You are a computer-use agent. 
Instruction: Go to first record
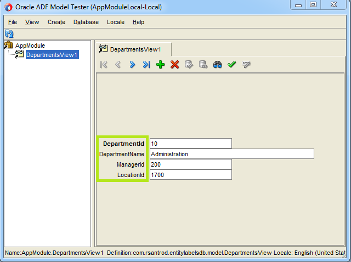(x=104, y=65)
